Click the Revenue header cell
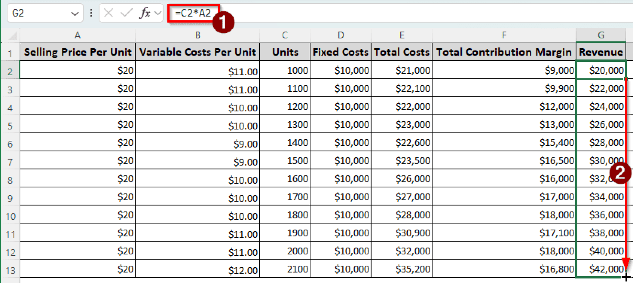The height and width of the screenshot is (283, 633). point(601,52)
